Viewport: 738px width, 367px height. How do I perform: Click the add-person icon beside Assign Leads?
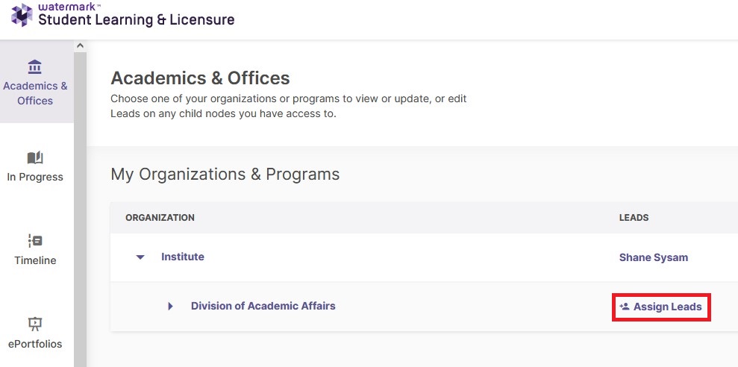tap(625, 307)
